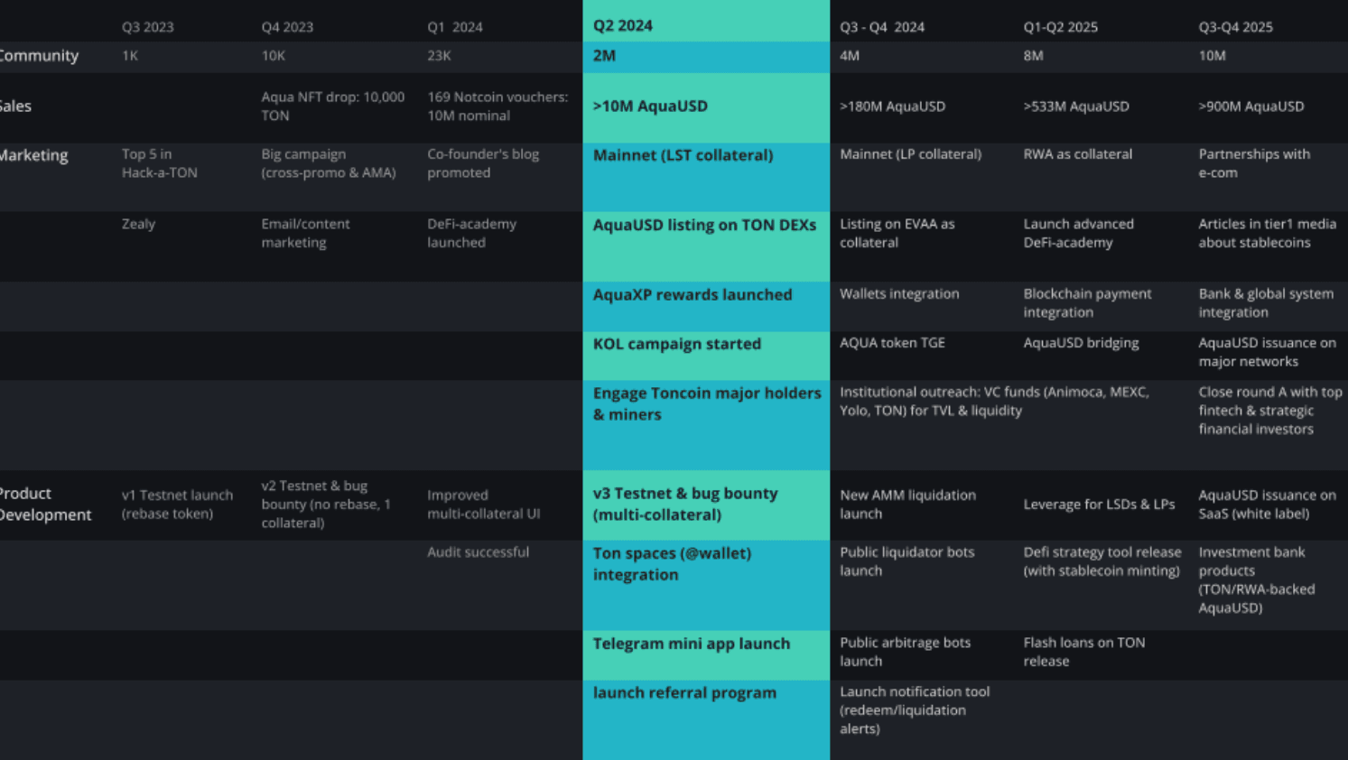This screenshot has width=1348, height=760.
Task: Click 'Public liquidator bots launch' cell
Action: pos(906,561)
